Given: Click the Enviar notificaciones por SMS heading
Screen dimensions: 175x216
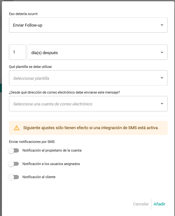Looking at the screenshot, I should pos(32,142).
